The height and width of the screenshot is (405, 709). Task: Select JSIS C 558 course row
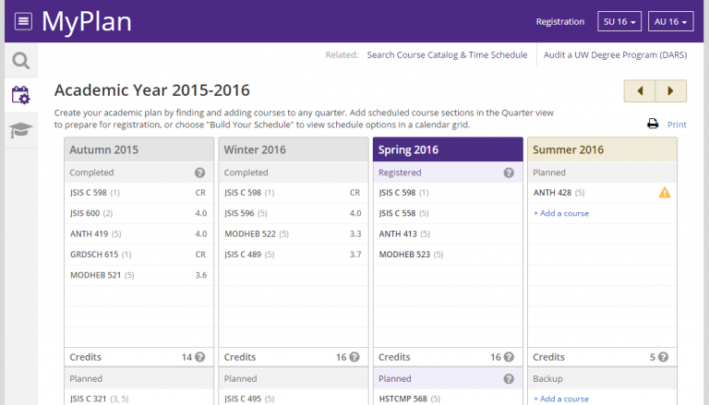pos(448,213)
